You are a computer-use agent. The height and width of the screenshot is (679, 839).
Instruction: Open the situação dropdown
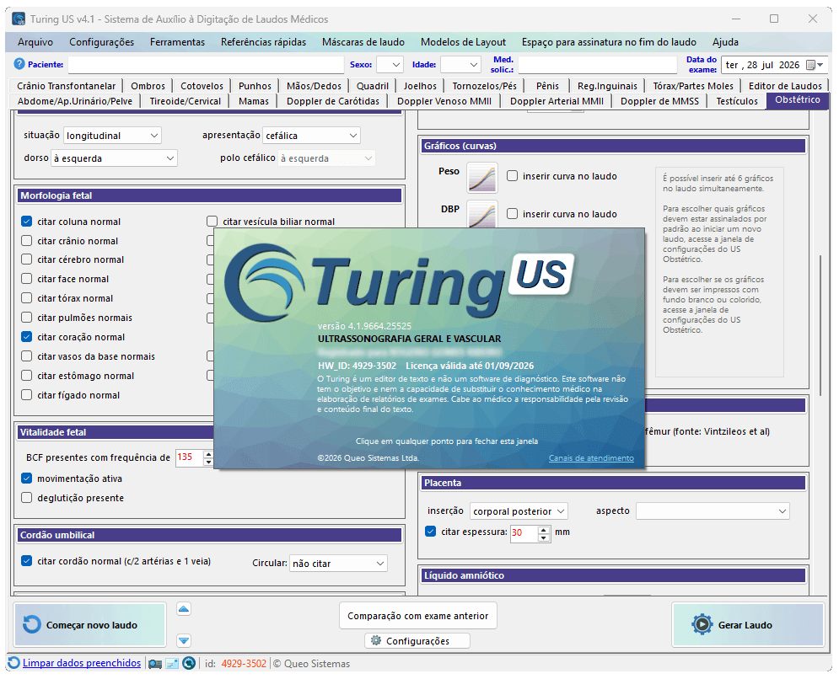[112, 136]
